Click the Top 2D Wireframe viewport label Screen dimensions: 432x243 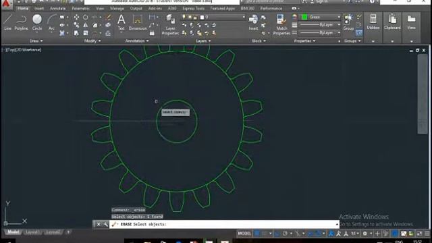tap(23, 50)
